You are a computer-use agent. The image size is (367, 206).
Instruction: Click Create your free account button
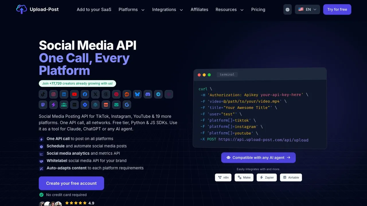[x=71, y=183]
